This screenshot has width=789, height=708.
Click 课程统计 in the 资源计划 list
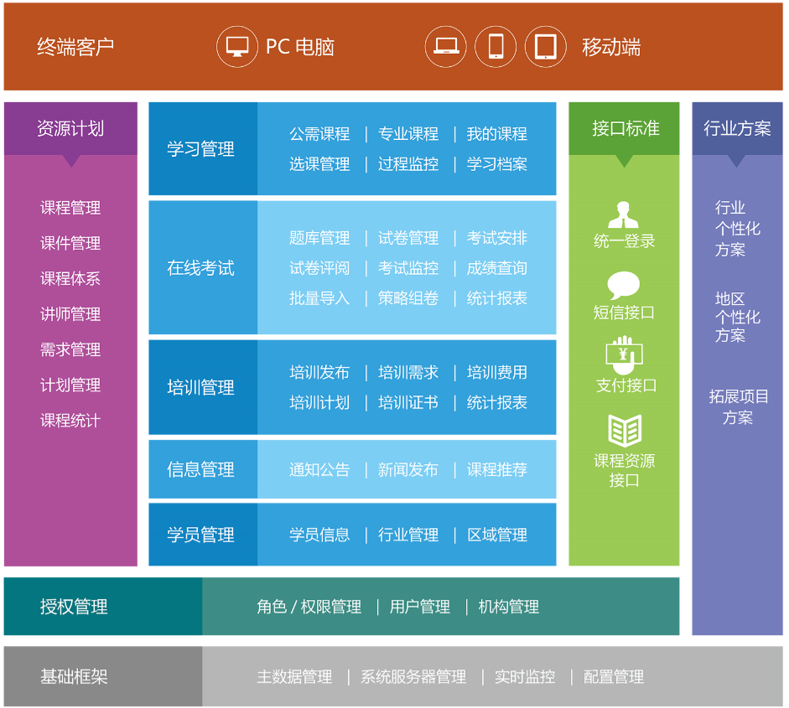[70, 421]
